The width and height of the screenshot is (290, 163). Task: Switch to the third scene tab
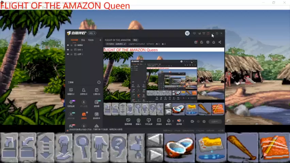[x=91, y=40]
